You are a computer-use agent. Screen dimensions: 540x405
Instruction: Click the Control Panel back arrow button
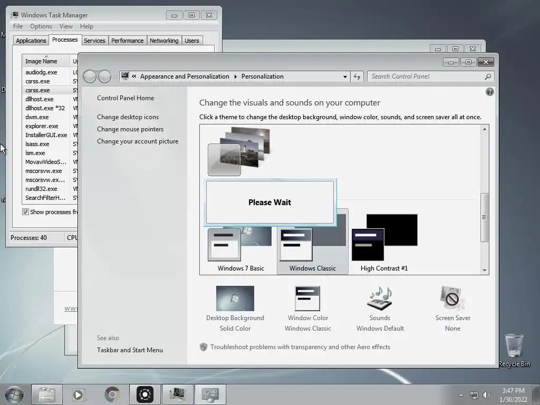[x=90, y=76]
